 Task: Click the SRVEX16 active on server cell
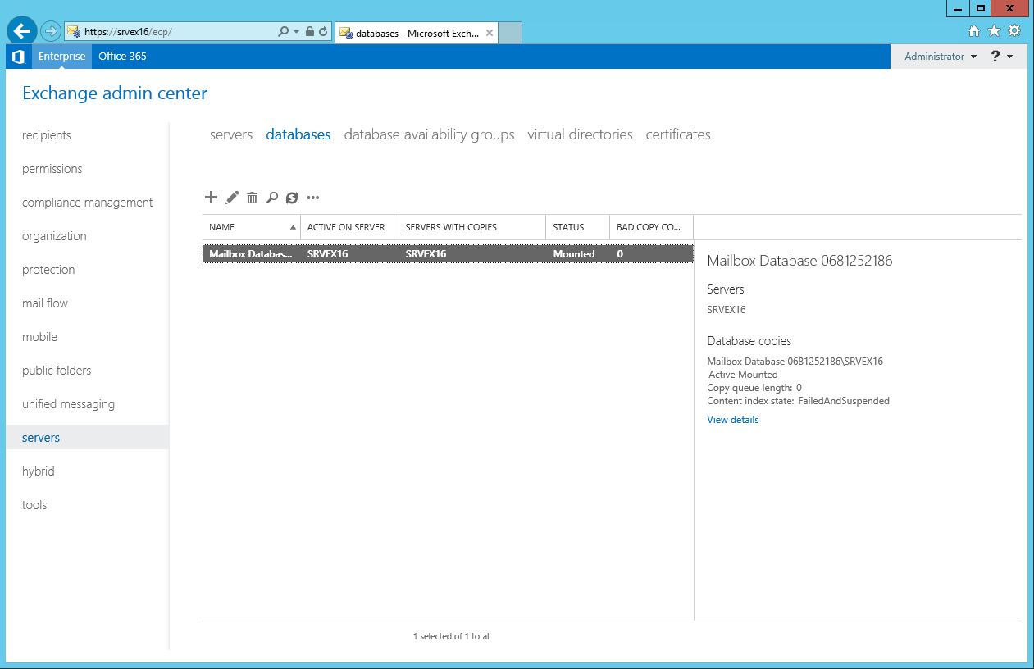click(x=327, y=254)
